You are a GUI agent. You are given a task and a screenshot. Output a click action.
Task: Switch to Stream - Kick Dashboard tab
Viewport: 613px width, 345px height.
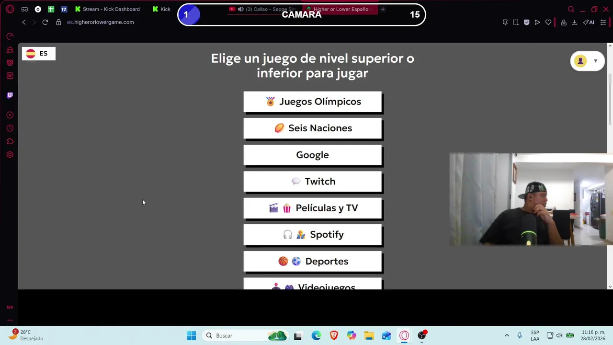click(x=108, y=9)
